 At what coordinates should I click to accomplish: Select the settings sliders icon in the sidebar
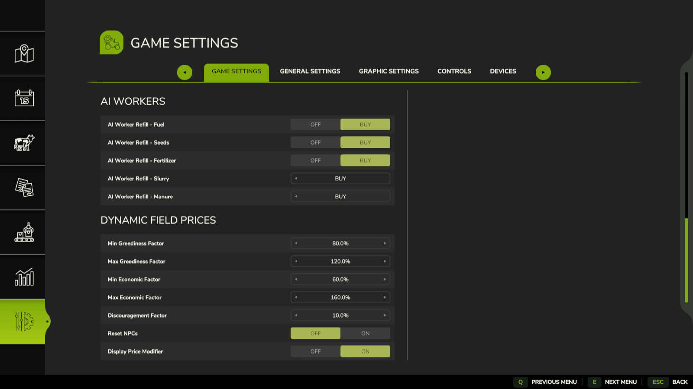(23, 322)
